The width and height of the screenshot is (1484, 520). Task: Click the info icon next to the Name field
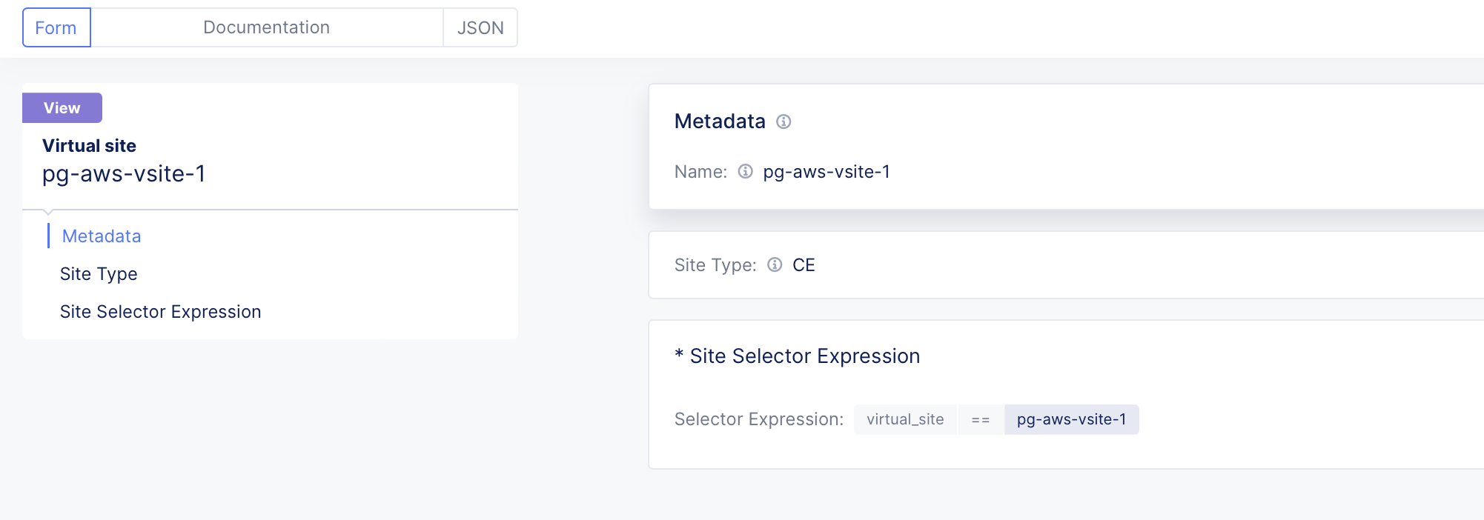click(744, 171)
